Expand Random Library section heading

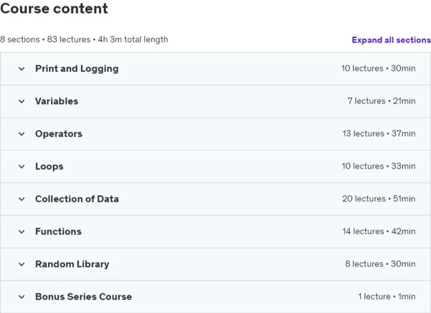coord(72,264)
